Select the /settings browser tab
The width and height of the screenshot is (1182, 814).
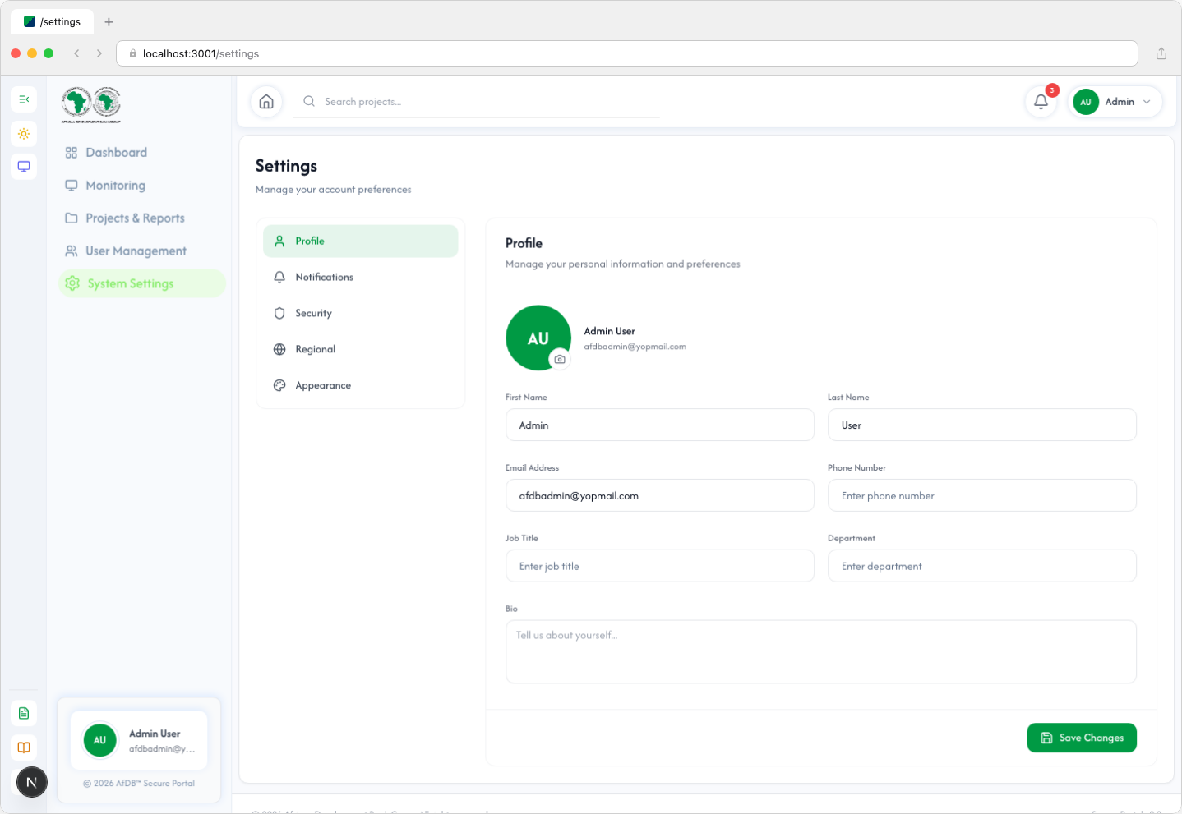[x=53, y=22]
